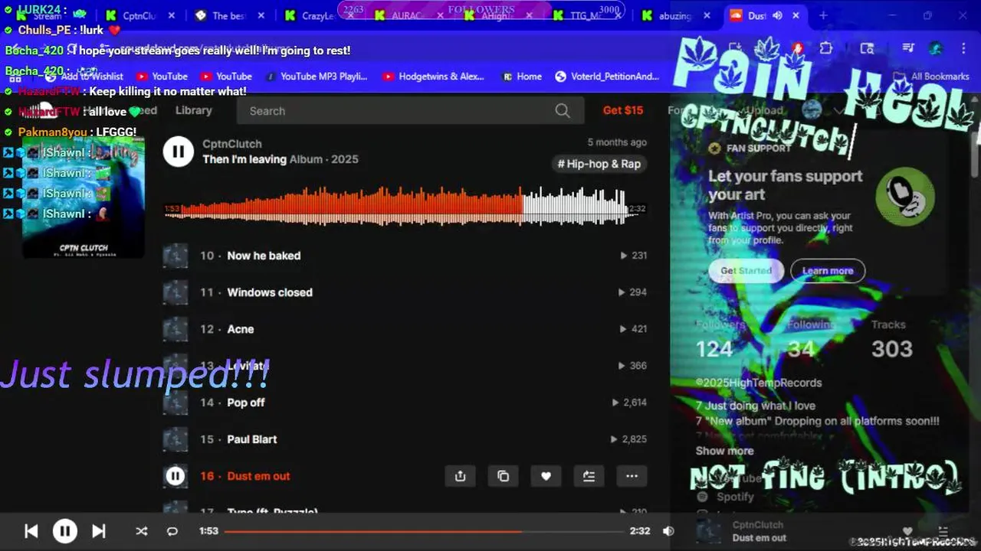
Task: Play track 15 Paul Blart
Action: tap(252, 439)
